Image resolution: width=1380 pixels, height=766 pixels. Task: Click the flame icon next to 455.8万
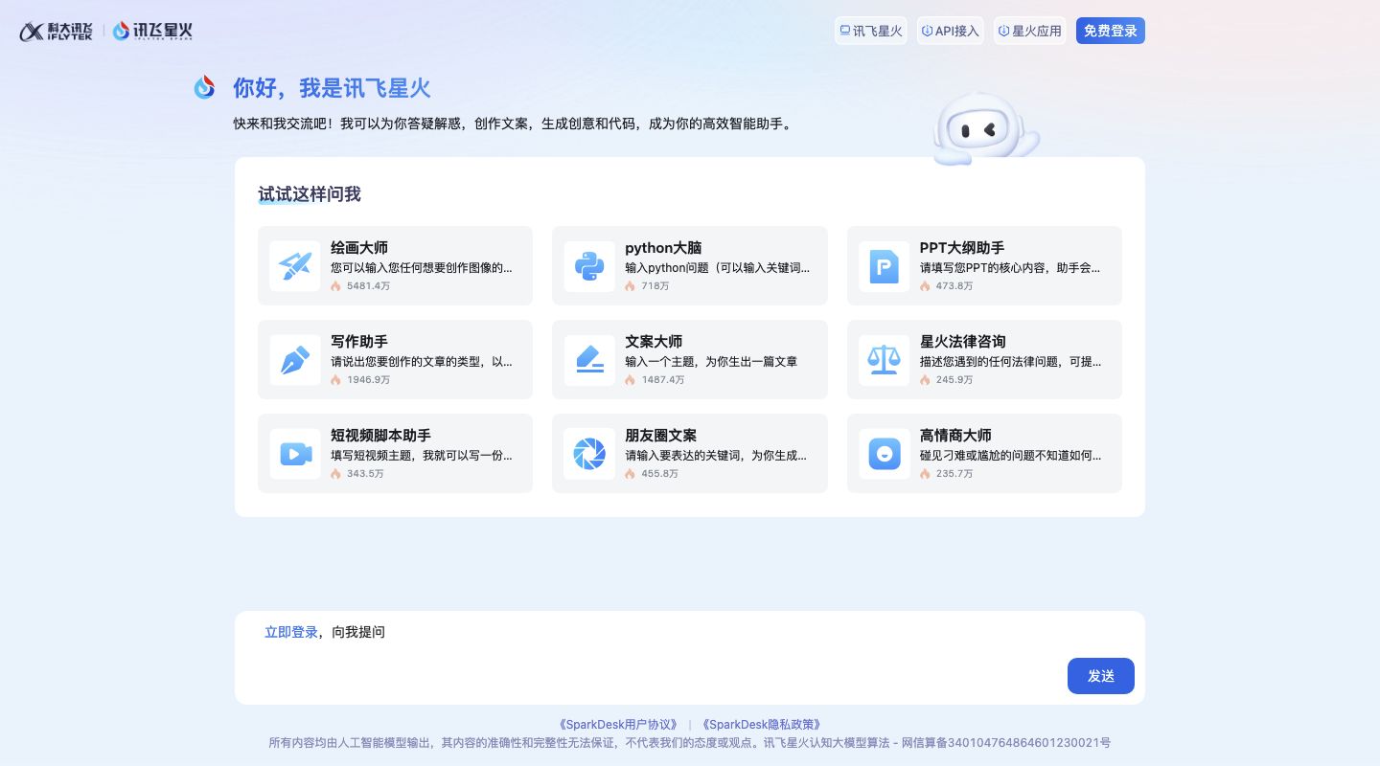click(x=630, y=474)
